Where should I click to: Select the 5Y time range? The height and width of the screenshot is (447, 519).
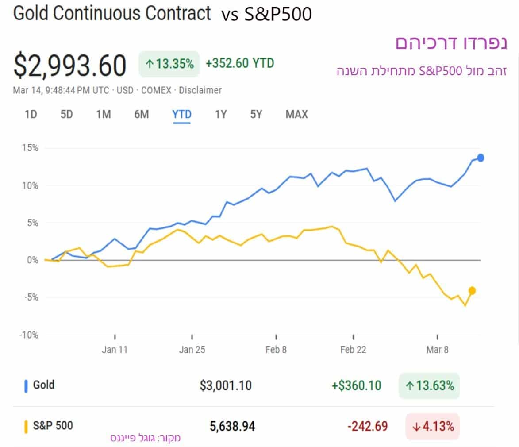pos(256,115)
